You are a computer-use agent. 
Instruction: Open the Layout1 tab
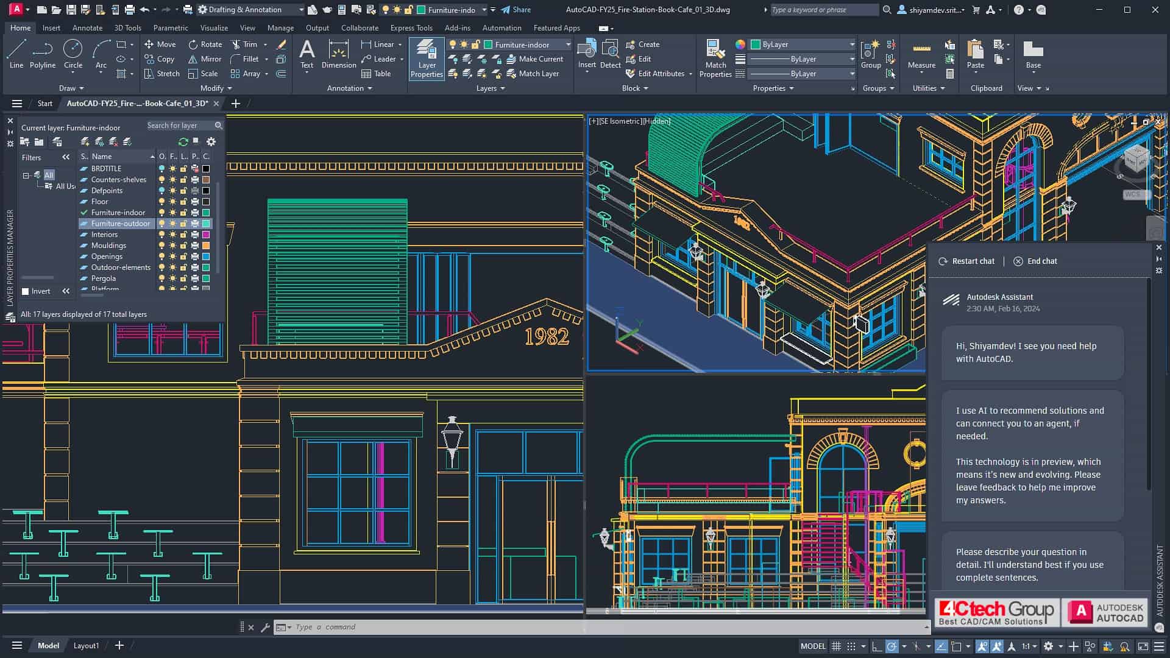86,646
